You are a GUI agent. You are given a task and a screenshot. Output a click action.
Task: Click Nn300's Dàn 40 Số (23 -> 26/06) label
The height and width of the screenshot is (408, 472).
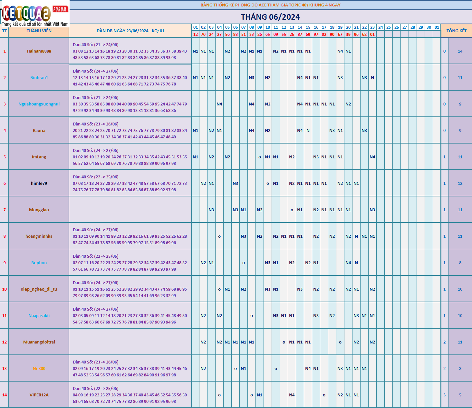point(96,362)
